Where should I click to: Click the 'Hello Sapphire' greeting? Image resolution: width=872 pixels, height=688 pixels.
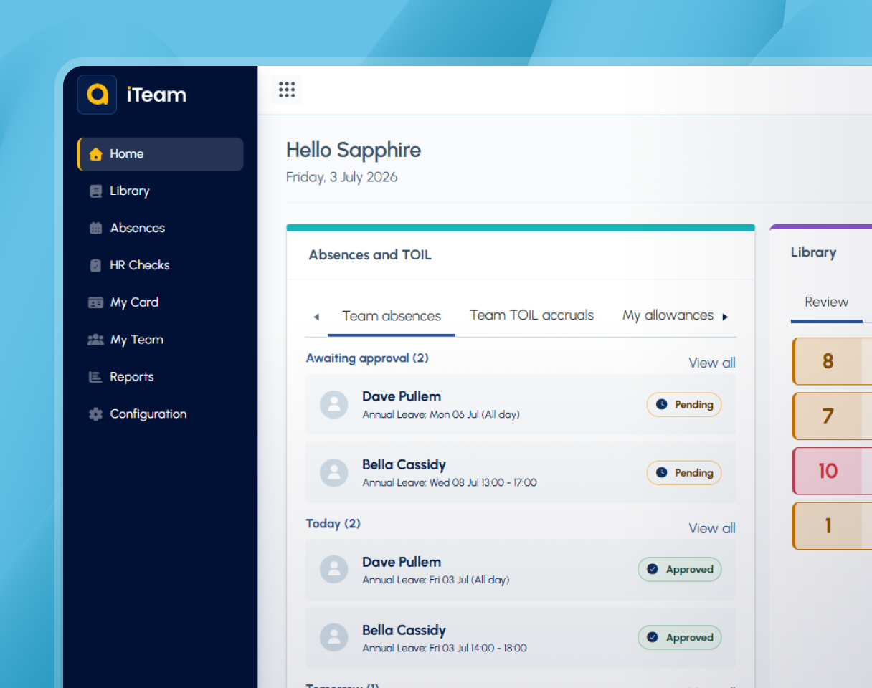click(x=354, y=150)
